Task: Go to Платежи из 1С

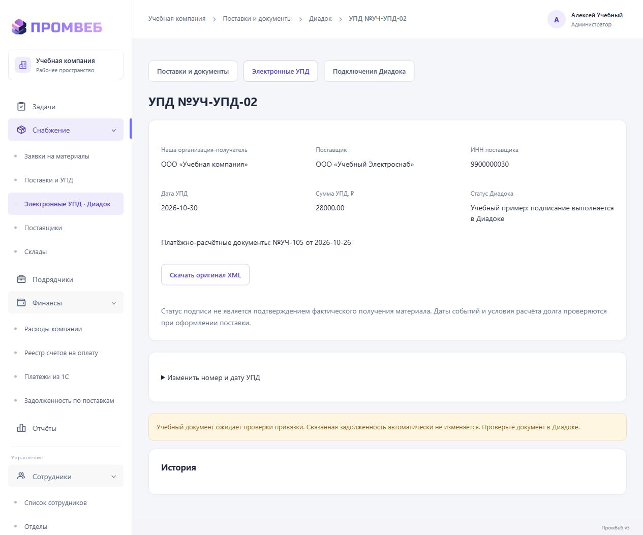Action: pos(47,377)
